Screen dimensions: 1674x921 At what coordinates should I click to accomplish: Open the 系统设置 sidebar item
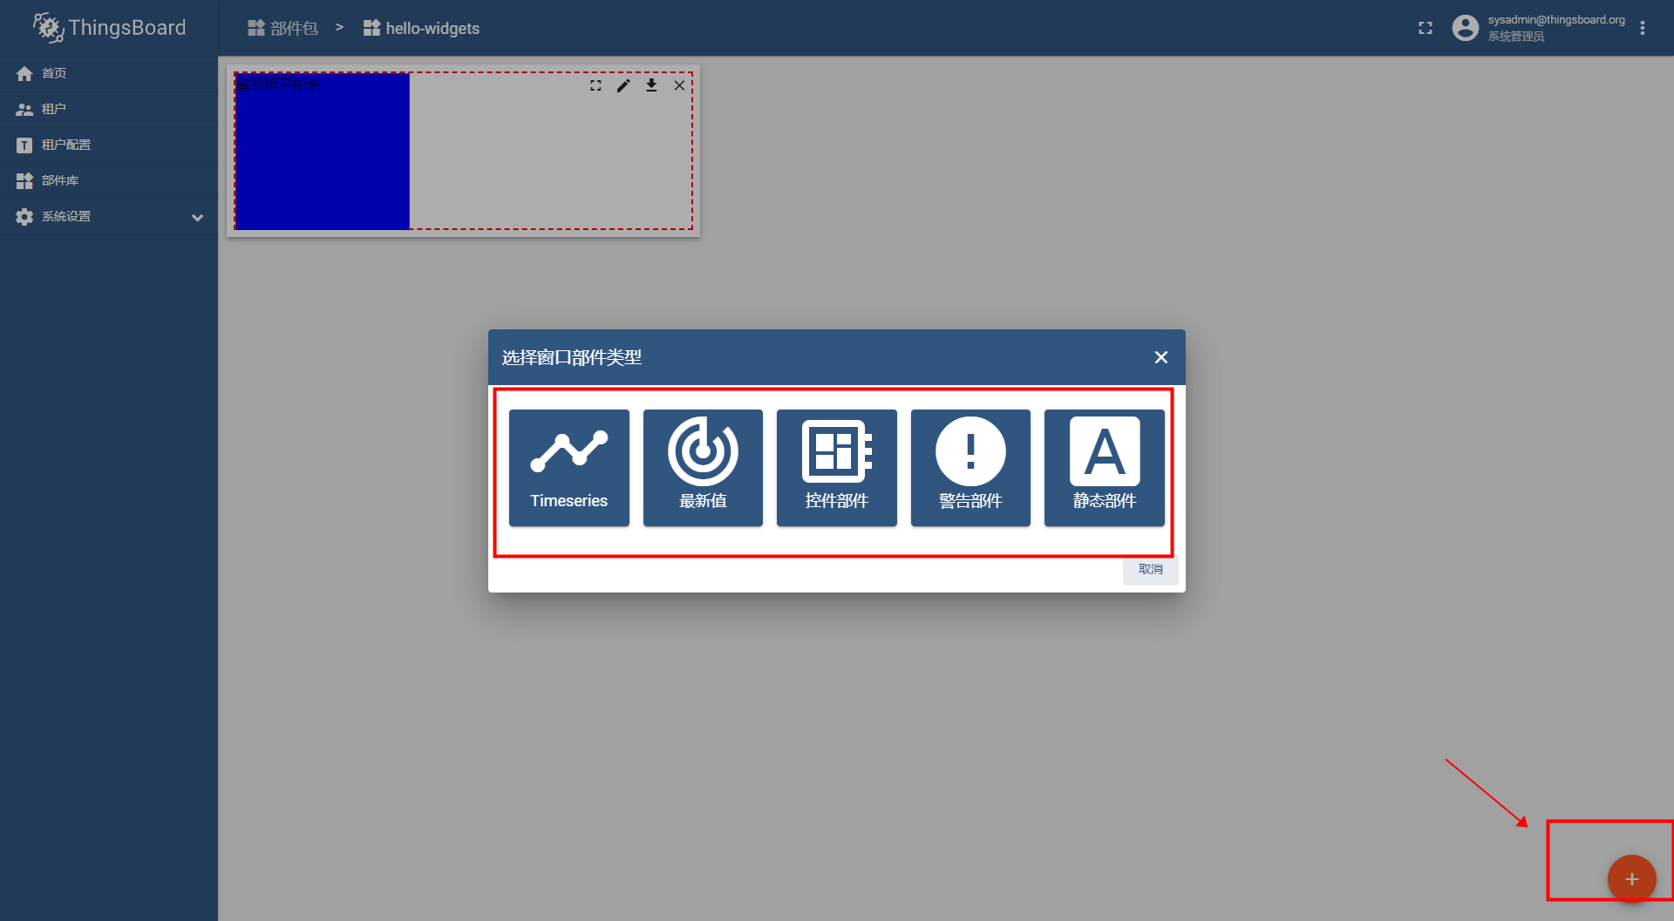click(x=109, y=216)
